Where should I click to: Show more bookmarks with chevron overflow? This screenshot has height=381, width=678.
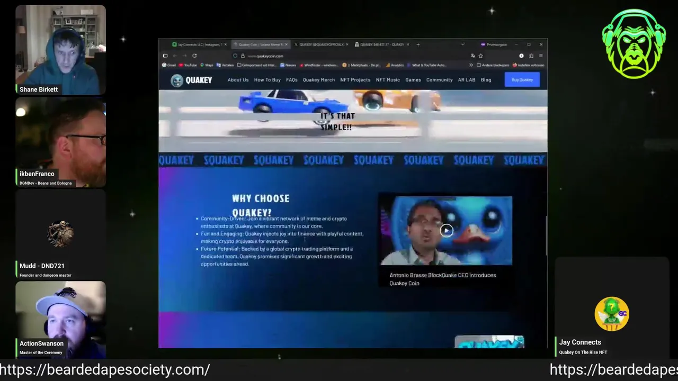point(471,65)
